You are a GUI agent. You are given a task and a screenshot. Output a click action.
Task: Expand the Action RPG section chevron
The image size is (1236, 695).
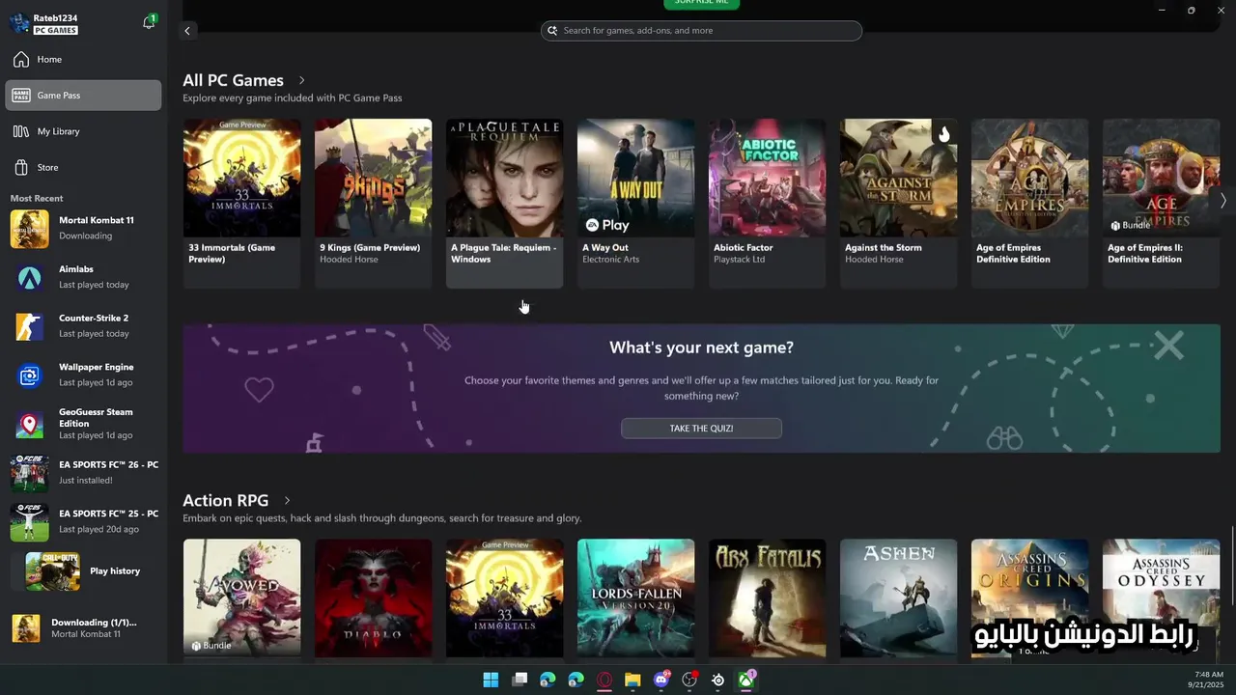(x=287, y=501)
